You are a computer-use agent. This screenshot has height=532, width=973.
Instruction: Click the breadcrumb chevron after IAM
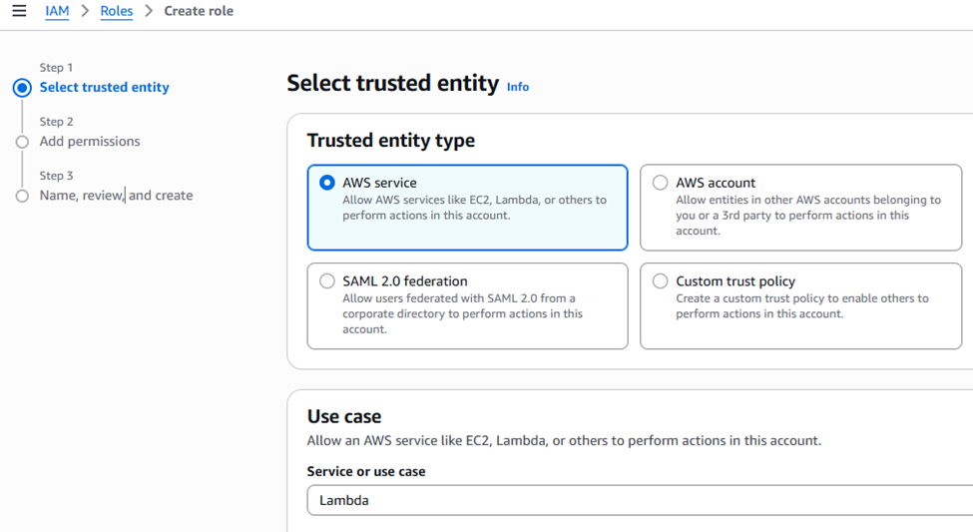point(85,11)
